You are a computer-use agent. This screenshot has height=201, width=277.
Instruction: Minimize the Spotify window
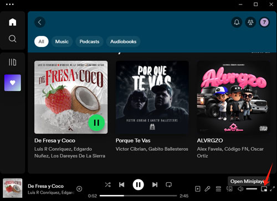click(240, 4)
